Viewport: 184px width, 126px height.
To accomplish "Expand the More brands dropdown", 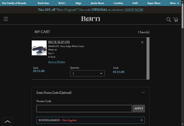I will click(x=174, y=3).
